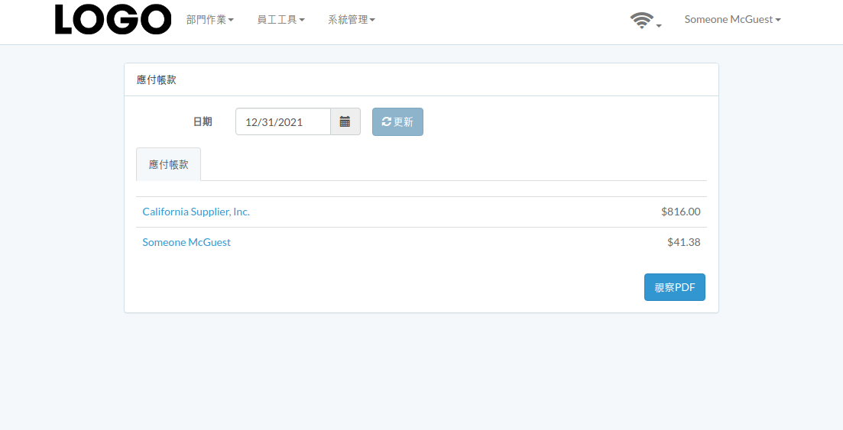The width and height of the screenshot is (843, 430).
Task: Click the $41.38 amount
Action: [x=684, y=242]
